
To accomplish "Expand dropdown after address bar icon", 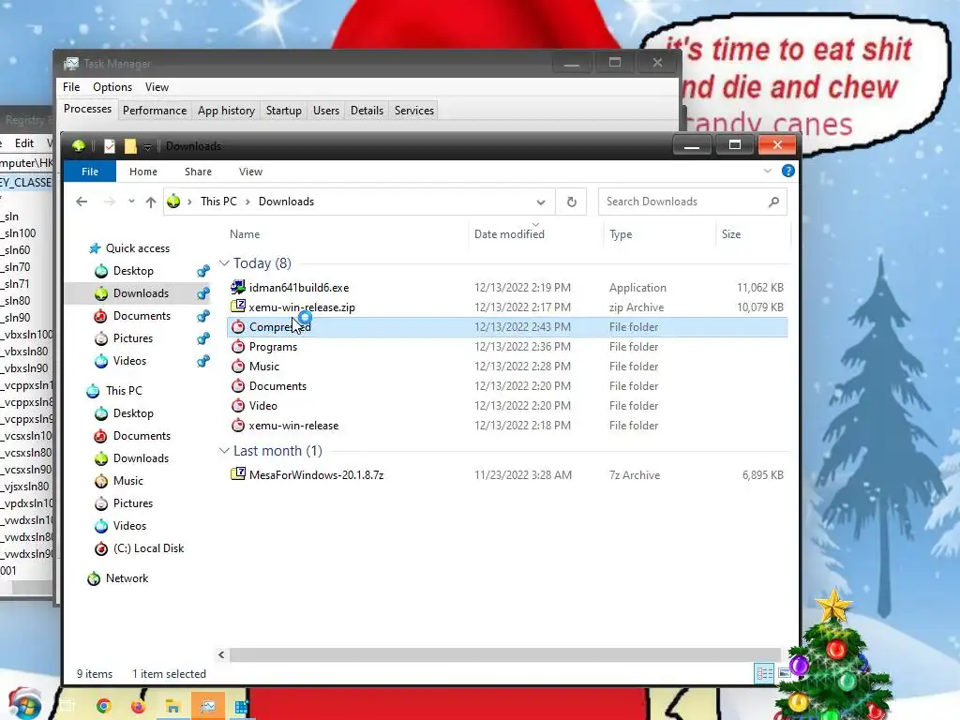I will [189, 202].
